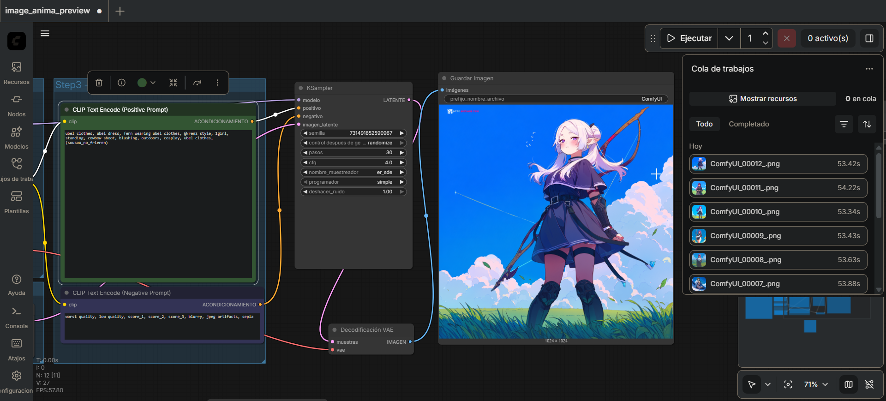The image size is (886, 401).
Task: Open the Plantillas panel
Action: coord(17,202)
